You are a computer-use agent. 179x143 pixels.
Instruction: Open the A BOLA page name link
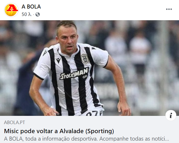click(31, 7)
